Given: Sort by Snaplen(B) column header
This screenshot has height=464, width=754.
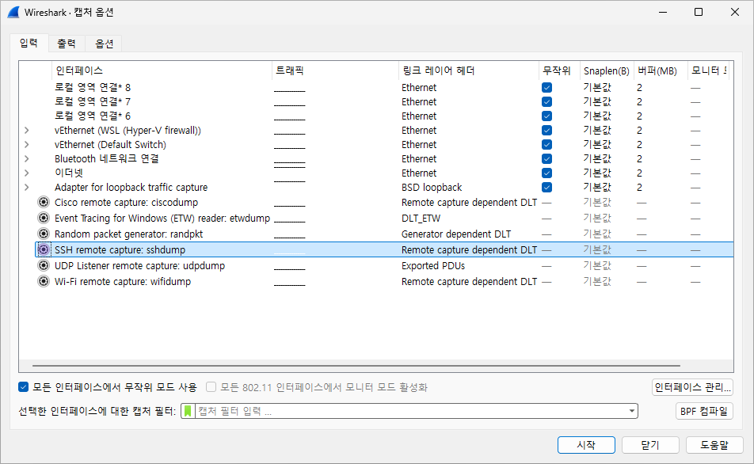Looking at the screenshot, I should click(x=607, y=70).
